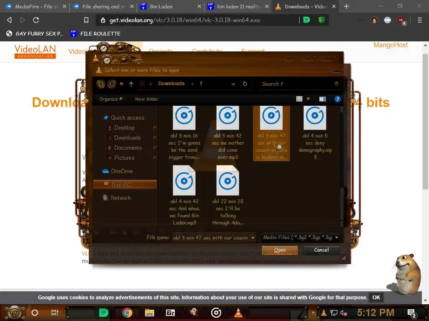Open the browser hamburger menu
Viewport: 429px width, 321px height.
[x=419, y=20]
